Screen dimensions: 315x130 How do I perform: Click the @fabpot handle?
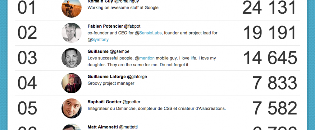132,26
